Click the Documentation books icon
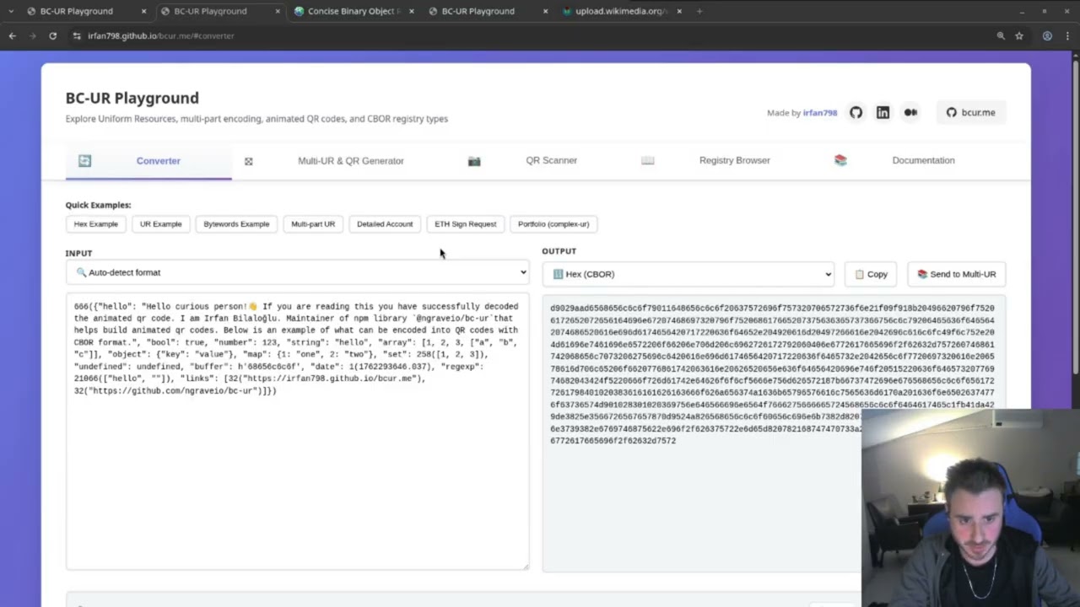Screen dimensions: 1080x607 (840, 161)
